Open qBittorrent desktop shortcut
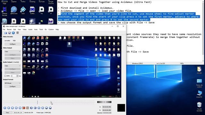The height and width of the screenshot is (115, 205). pyautogui.click(x=14, y=11)
